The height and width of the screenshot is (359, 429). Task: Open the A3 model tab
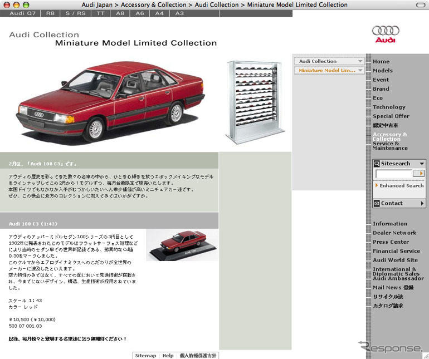179,13
